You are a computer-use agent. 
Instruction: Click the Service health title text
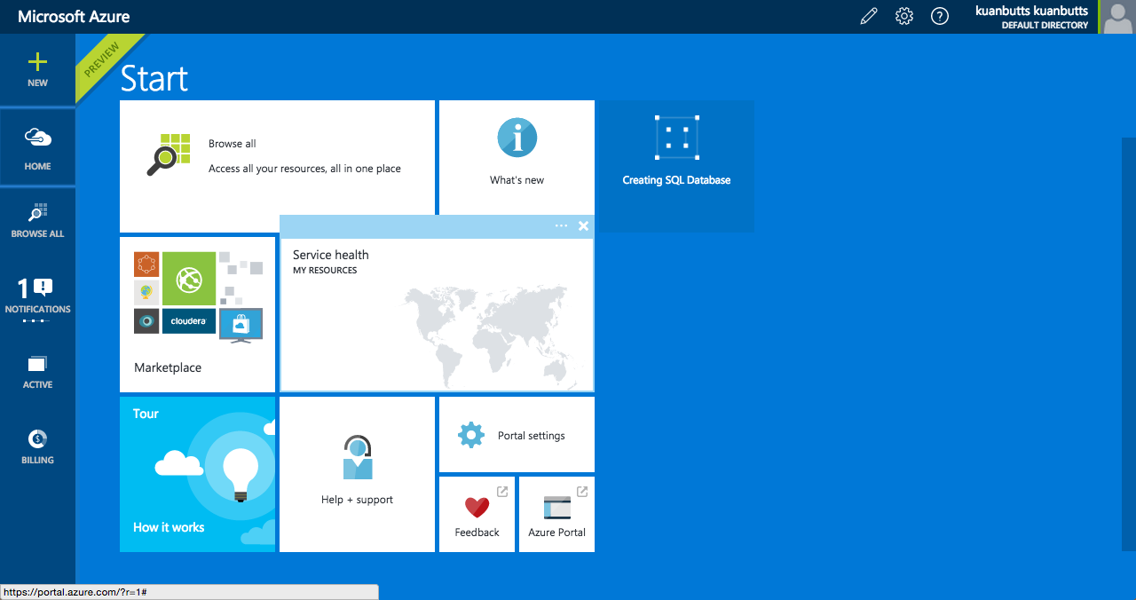pyautogui.click(x=330, y=255)
